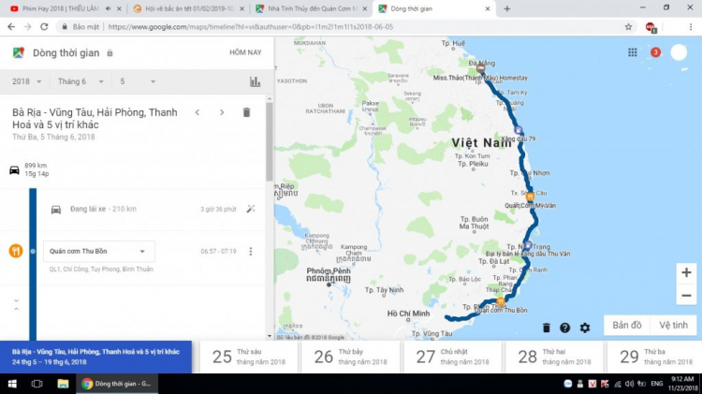Zoom out on the map
The width and height of the screenshot is (702, 394).
(x=686, y=296)
